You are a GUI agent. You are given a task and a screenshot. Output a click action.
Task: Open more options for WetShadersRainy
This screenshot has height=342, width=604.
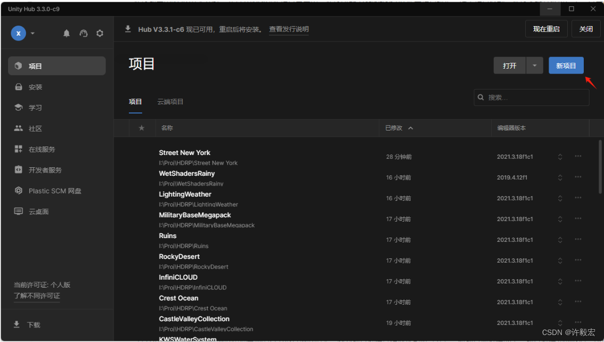pyautogui.click(x=578, y=177)
